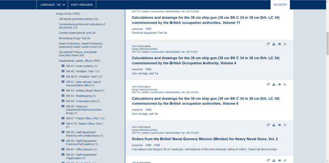Collapse Departments, plants, offices (4597)

(80, 61)
